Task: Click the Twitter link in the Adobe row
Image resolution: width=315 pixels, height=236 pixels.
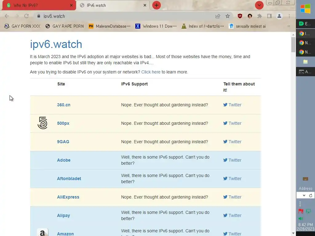Action: [x=232, y=160]
